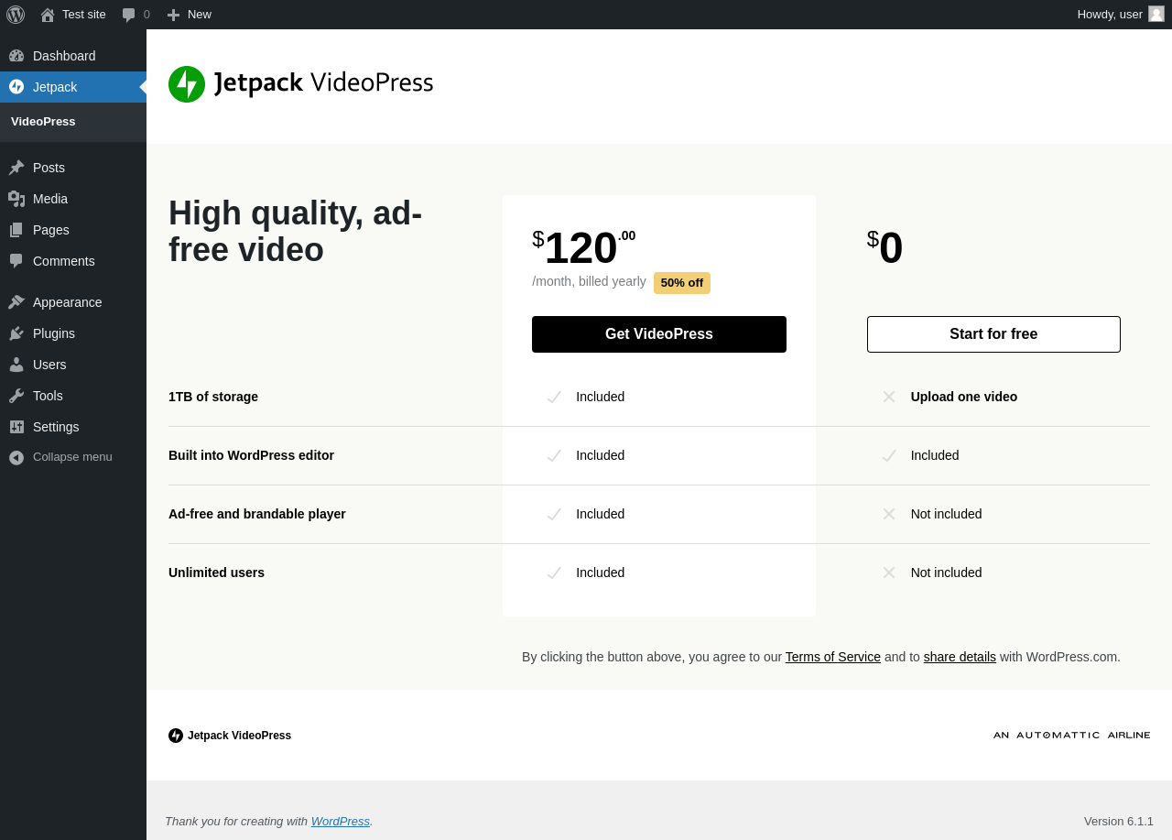Click the Posts pushpin icon
Screen dimensions: 1172x840
16,168
